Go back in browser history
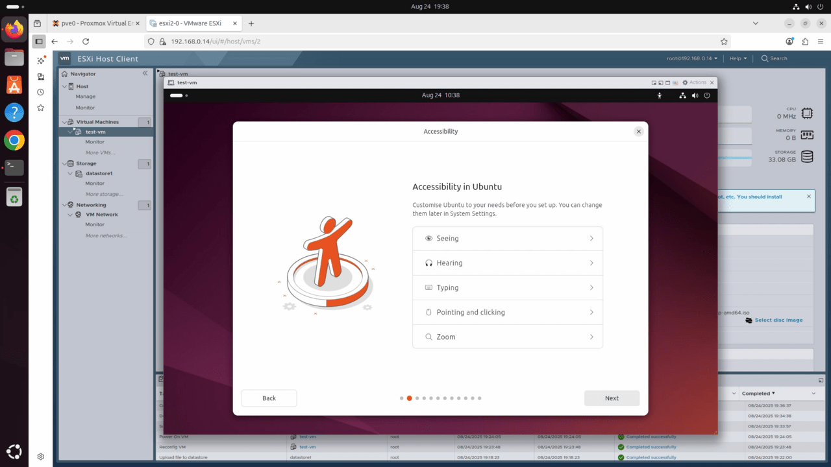This screenshot has width=831, height=467. tap(55, 42)
